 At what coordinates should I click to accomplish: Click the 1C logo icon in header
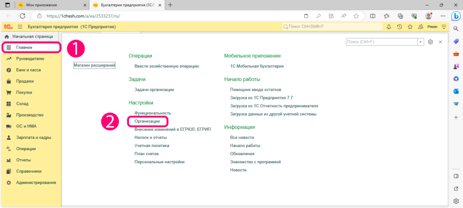(x=8, y=27)
